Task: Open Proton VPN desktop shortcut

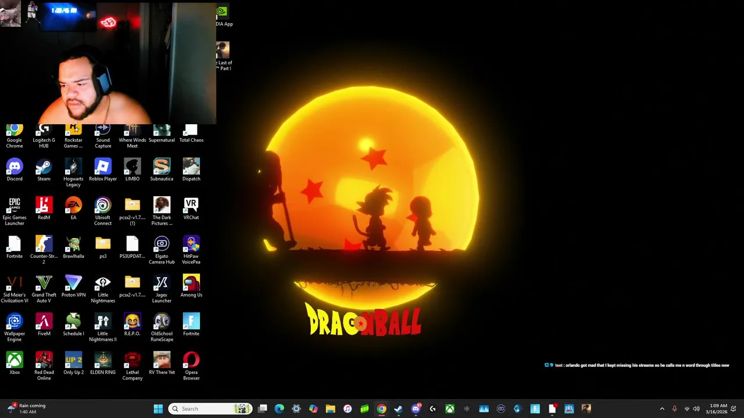Action: pyautogui.click(x=73, y=286)
